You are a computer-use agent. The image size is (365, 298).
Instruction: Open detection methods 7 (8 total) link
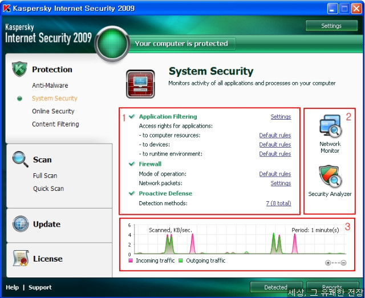[x=278, y=203]
